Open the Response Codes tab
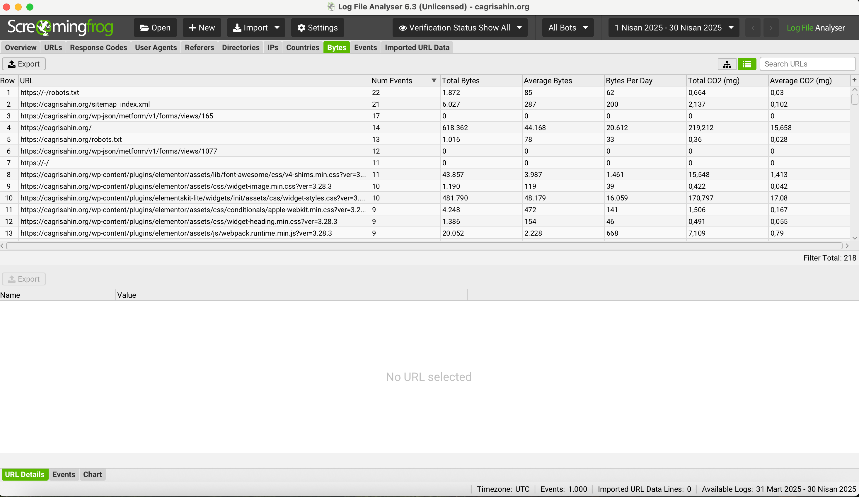The width and height of the screenshot is (859, 497). coord(98,47)
